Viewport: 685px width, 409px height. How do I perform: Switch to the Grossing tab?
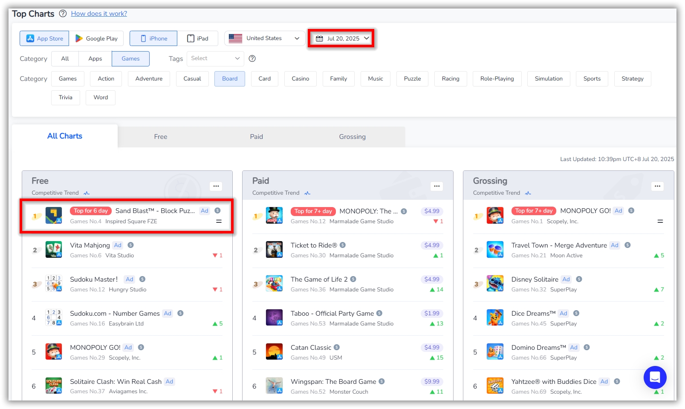click(353, 137)
